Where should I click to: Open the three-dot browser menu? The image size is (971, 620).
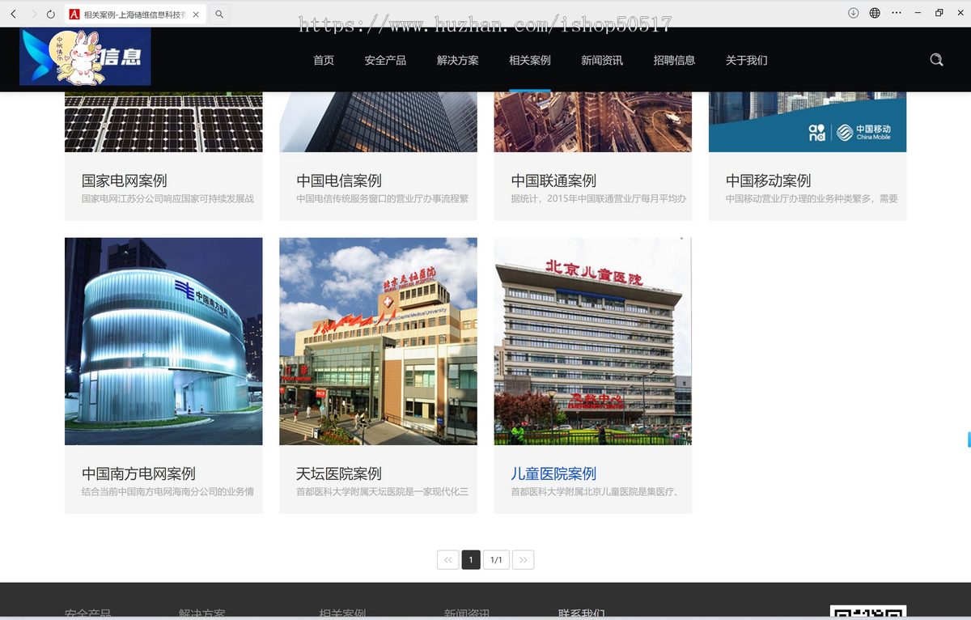(x=897, y=13)
